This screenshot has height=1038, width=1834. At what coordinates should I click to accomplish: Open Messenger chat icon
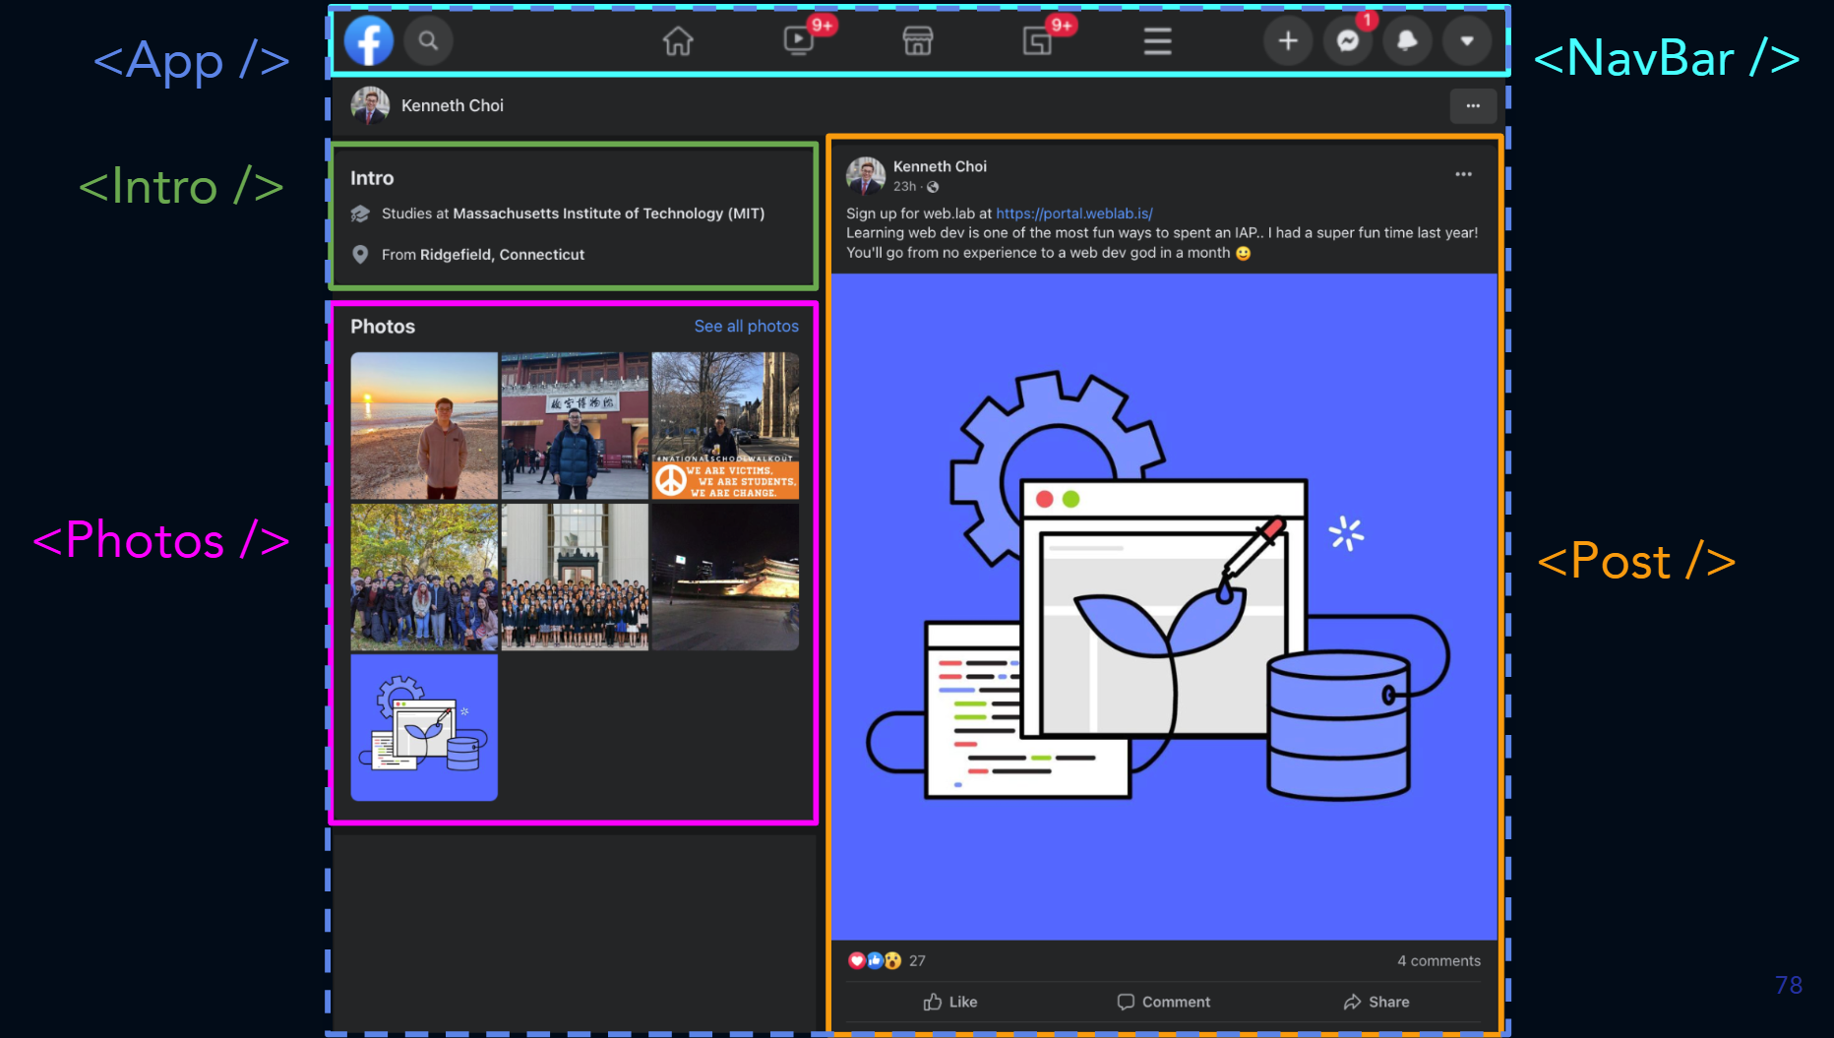point(1347,41)
